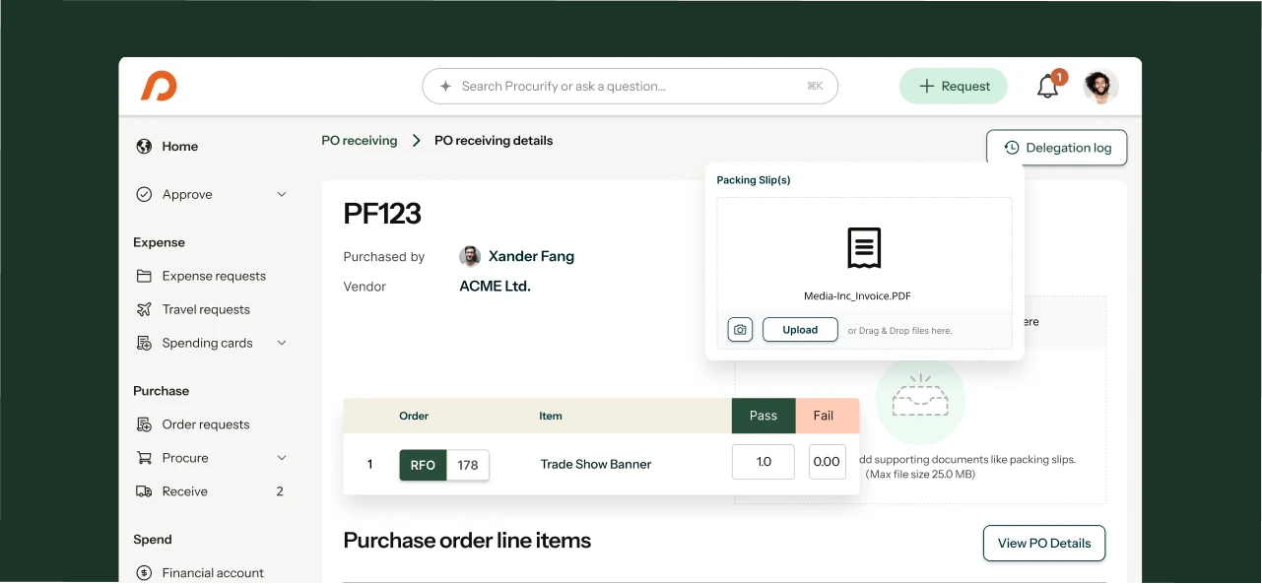
Task: Open the Delegation log
Action: pyautogui.click(x=1056, y=148)
